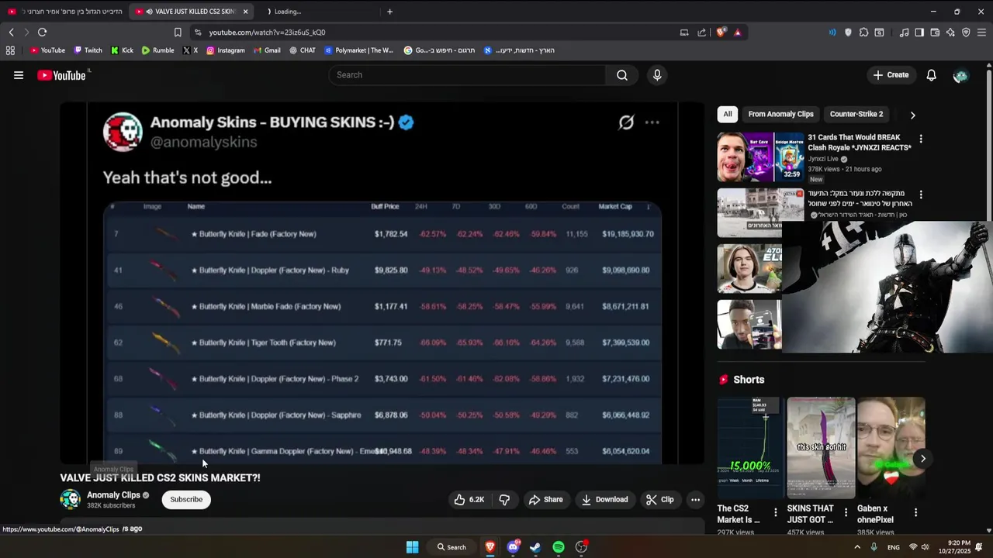Image resolution: width=993 pixels, height=558 pixels.
Task: Click the Create button
Action: [891, 75]
